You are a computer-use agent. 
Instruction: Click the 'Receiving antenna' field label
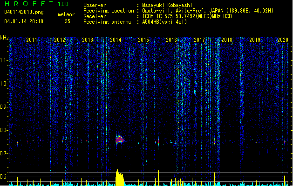click(x=107, y=22)
